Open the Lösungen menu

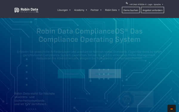tap(63, 10)
